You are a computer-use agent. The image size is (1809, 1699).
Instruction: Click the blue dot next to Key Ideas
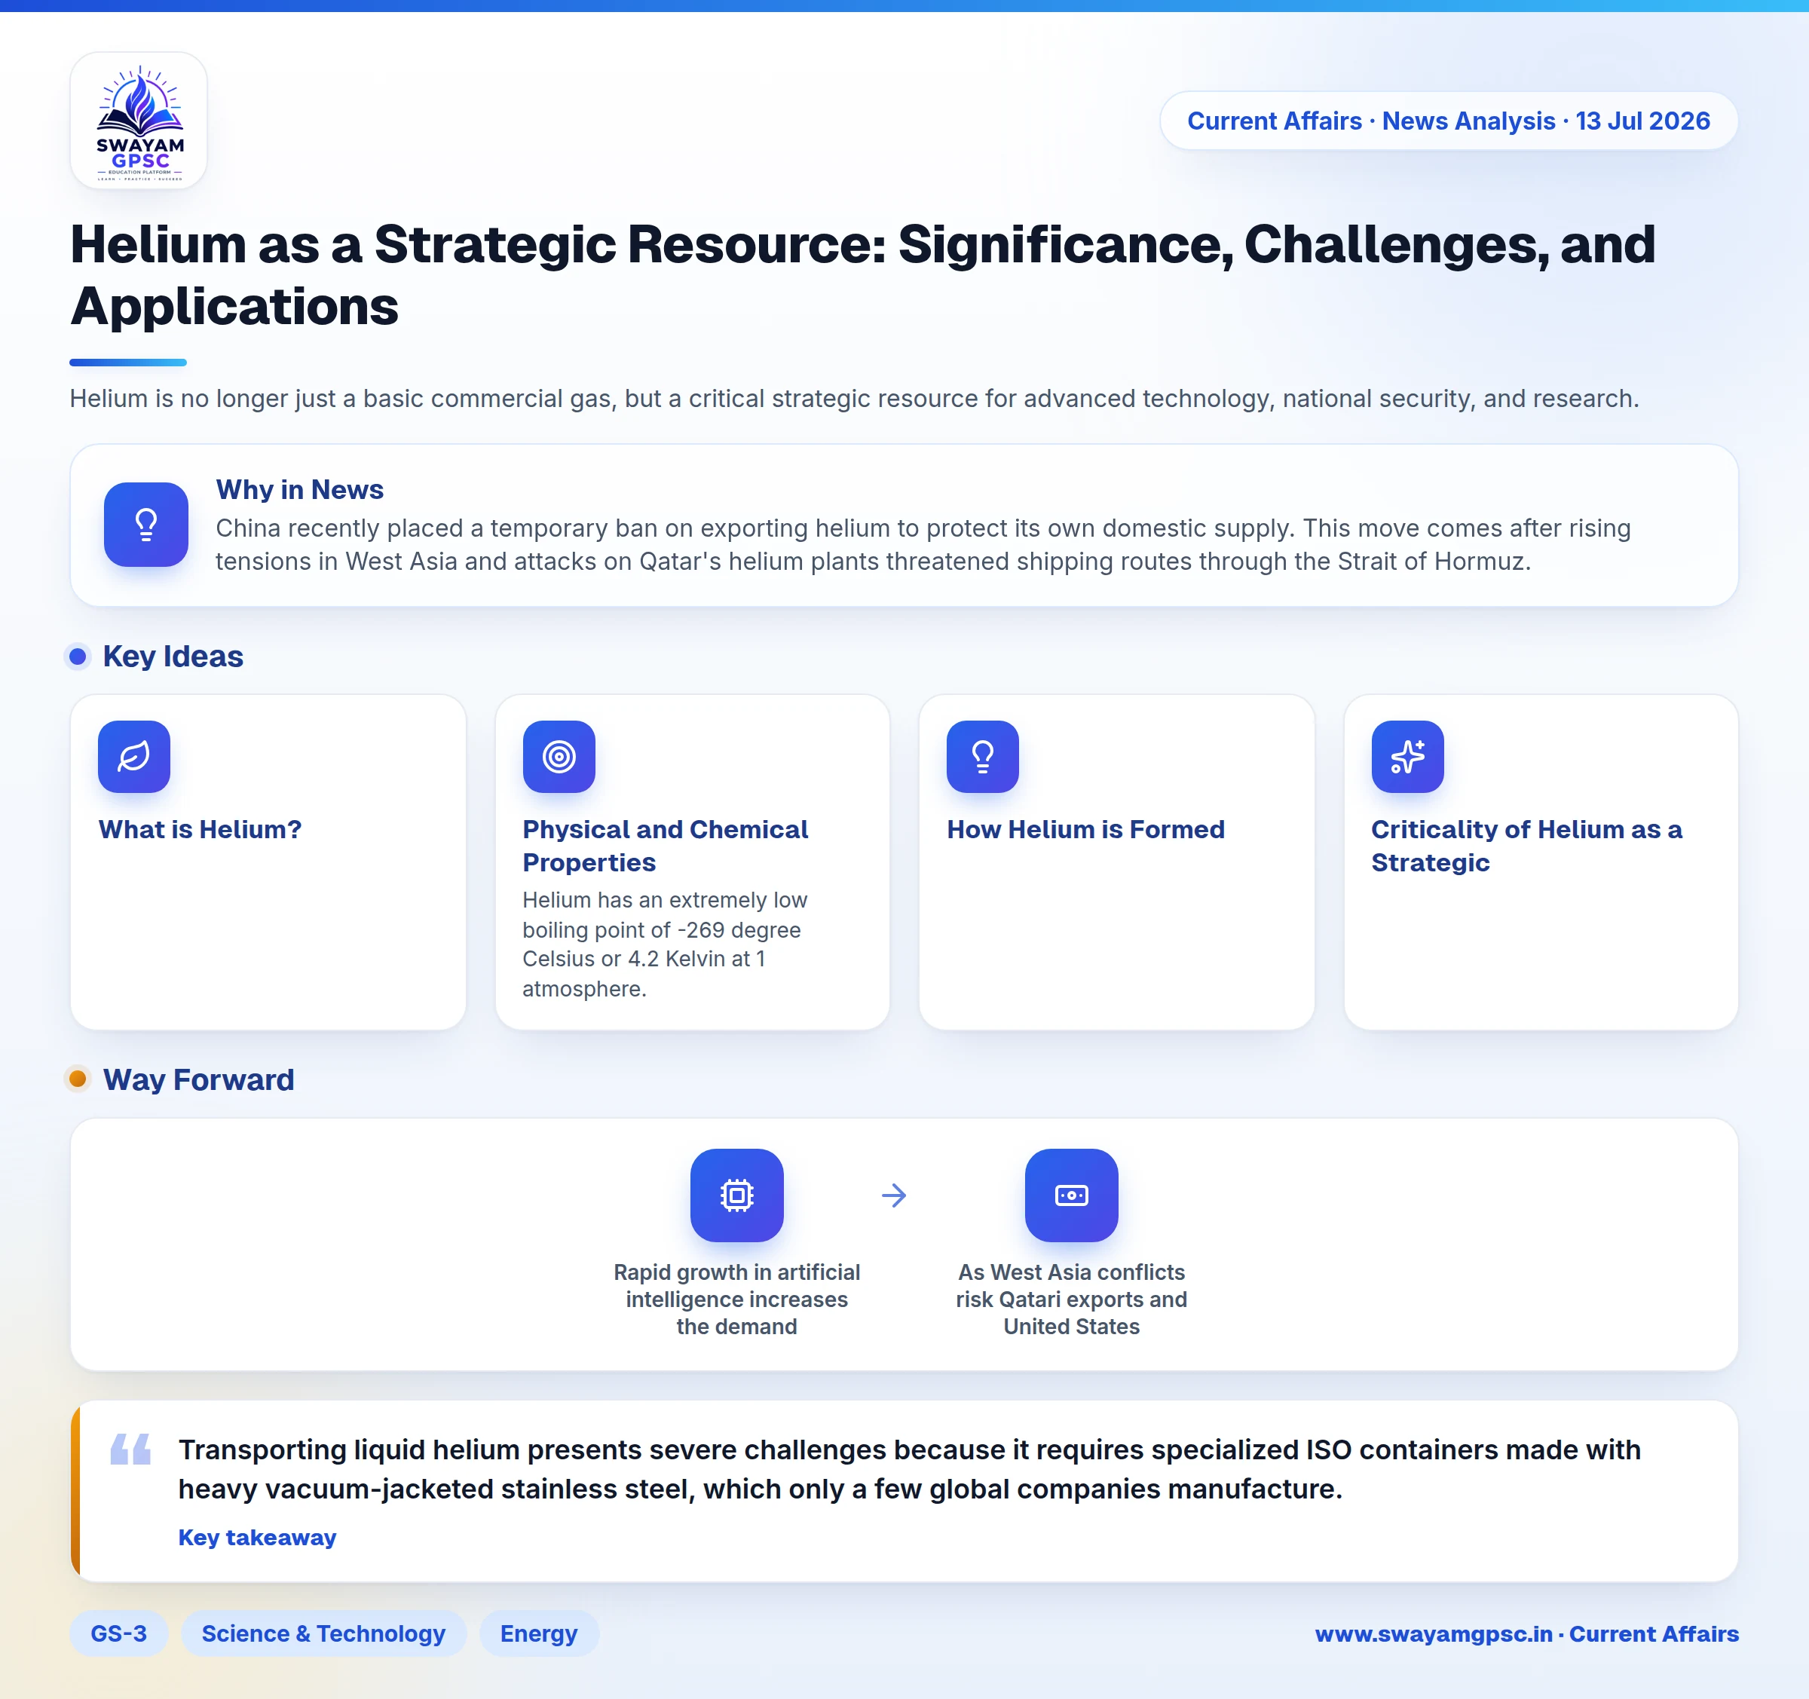78,656
